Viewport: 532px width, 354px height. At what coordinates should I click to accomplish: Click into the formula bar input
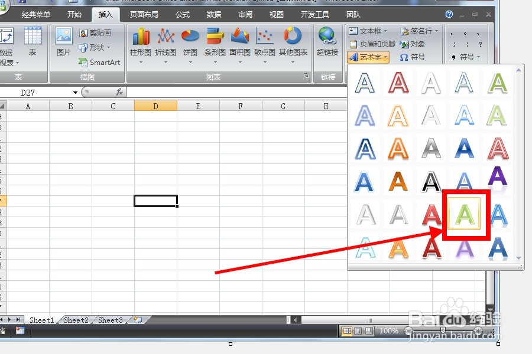pyautogui.click(x=236, y=92)
